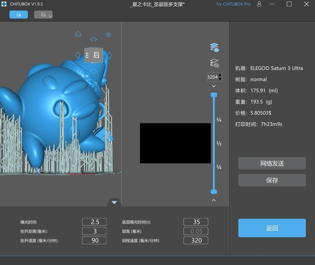Viewport: 315px width, 265px height.
Task: Click the 抬升速度 field showing 90
Action: [94, 240]
